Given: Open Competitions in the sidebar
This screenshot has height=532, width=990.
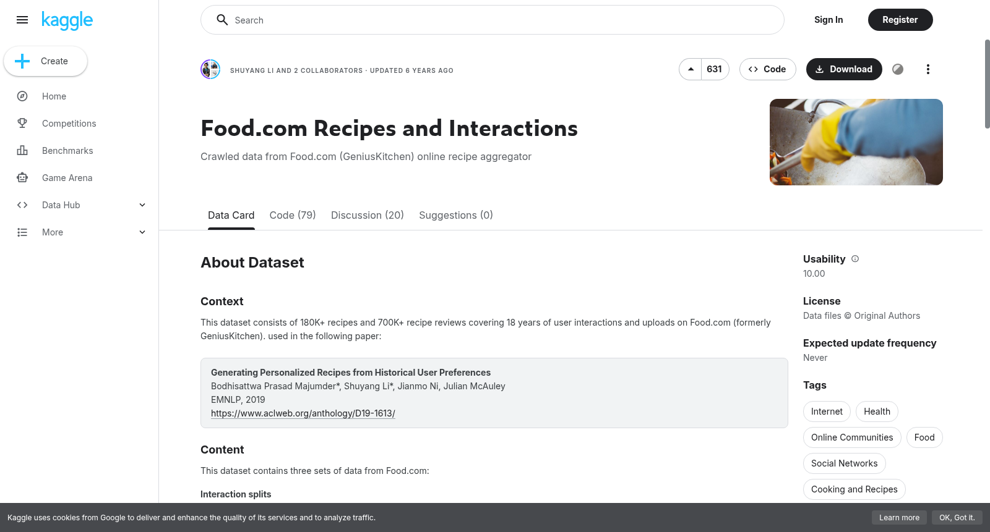Looking at the screenshot, I should tap(69, 124).
